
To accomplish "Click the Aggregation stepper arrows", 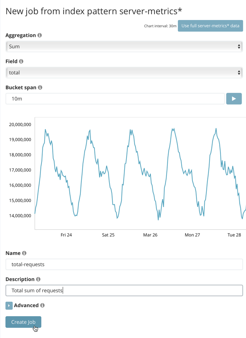I will [x=239, y=46].
